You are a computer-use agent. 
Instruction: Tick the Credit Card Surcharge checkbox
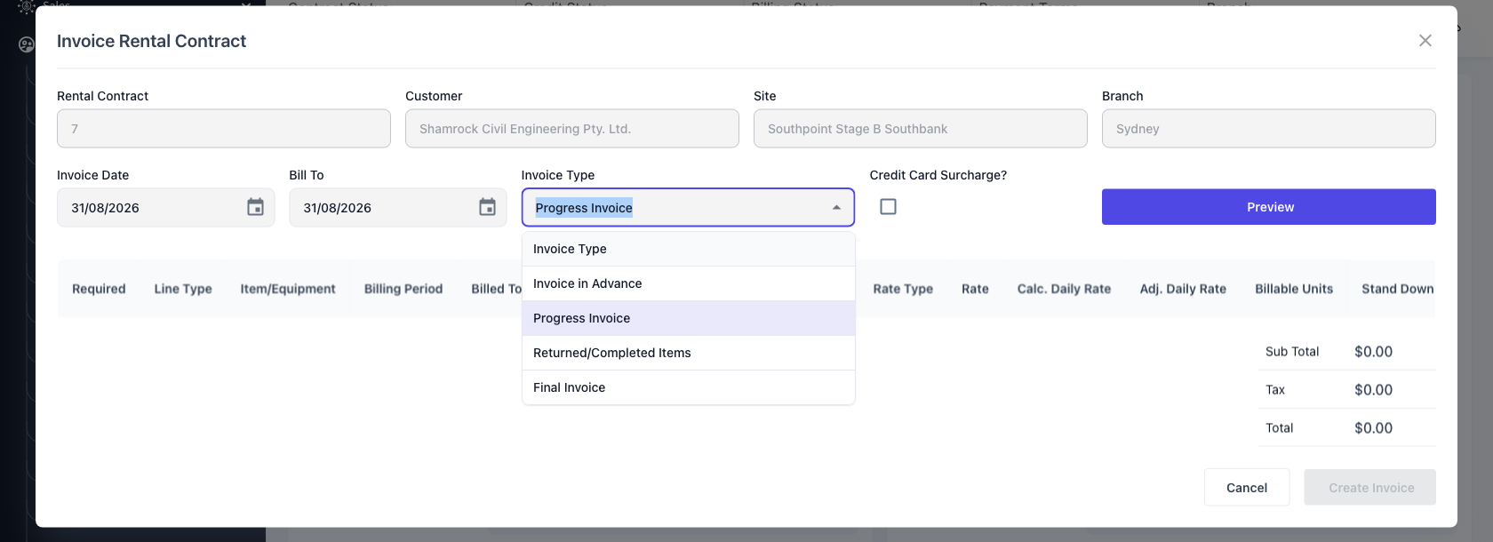coord(888,207)
